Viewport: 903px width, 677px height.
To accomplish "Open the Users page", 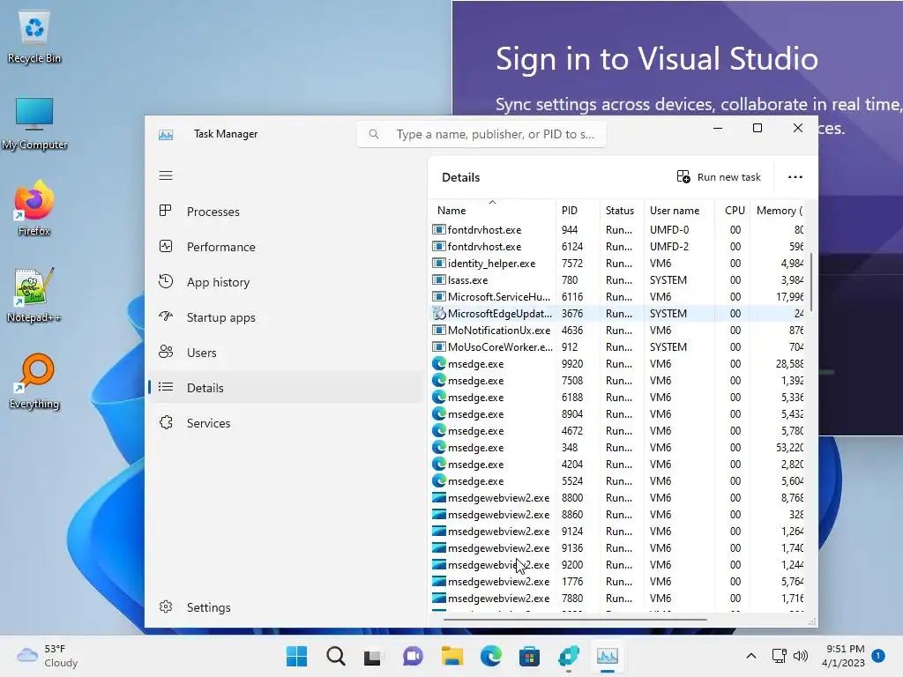I will [x=286, y=353].
